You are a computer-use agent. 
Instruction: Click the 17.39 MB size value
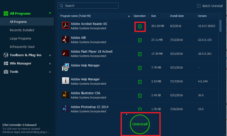157,54
